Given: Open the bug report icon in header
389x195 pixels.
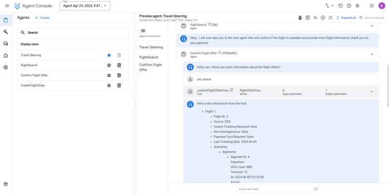Looking at the screenshot, I should 357,6.
